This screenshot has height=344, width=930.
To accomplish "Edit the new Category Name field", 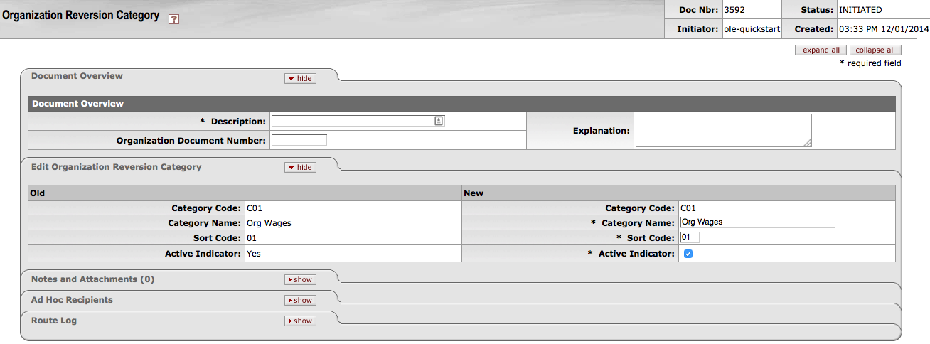I will [757, 222].
